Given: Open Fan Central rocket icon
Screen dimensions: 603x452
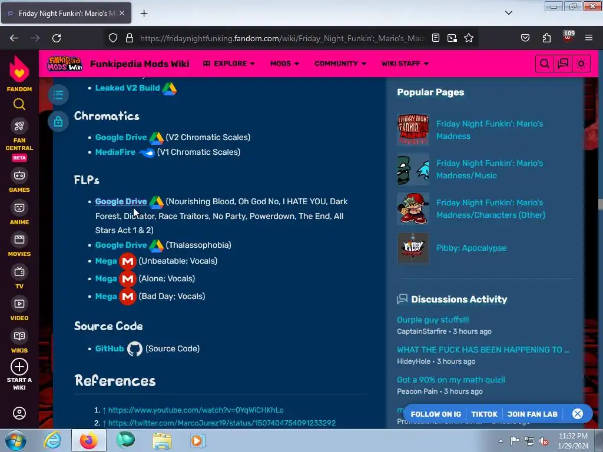Looking at the screenshot, I should [19, 126].
